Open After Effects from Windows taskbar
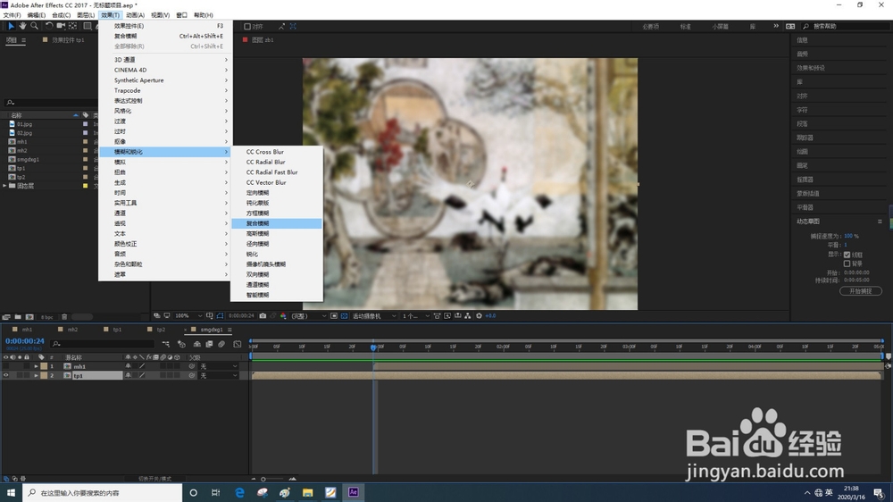893x502 pixels. tap(353, 492)
